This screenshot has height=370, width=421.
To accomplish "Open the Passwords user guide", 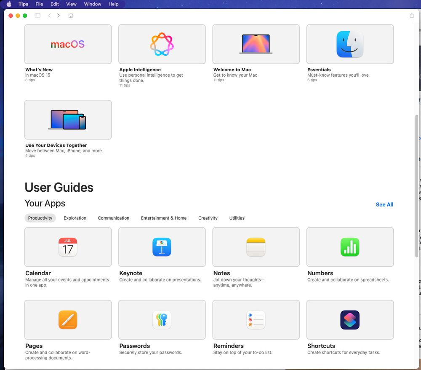I will point(162,320).
